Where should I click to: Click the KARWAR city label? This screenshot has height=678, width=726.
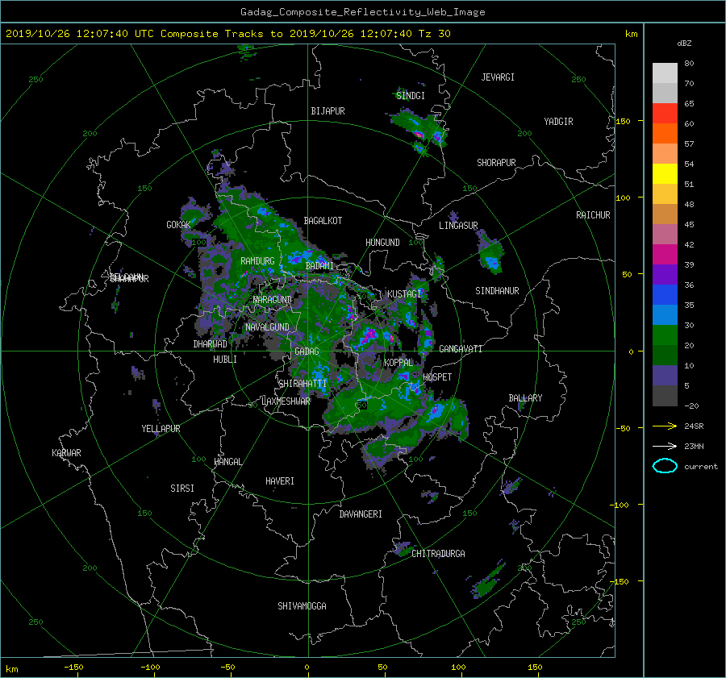(66, 453)
